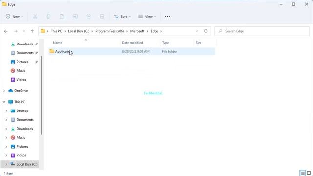Go up one folder level
The height and width of the screenshot is (176, 313).
point(32,31)
